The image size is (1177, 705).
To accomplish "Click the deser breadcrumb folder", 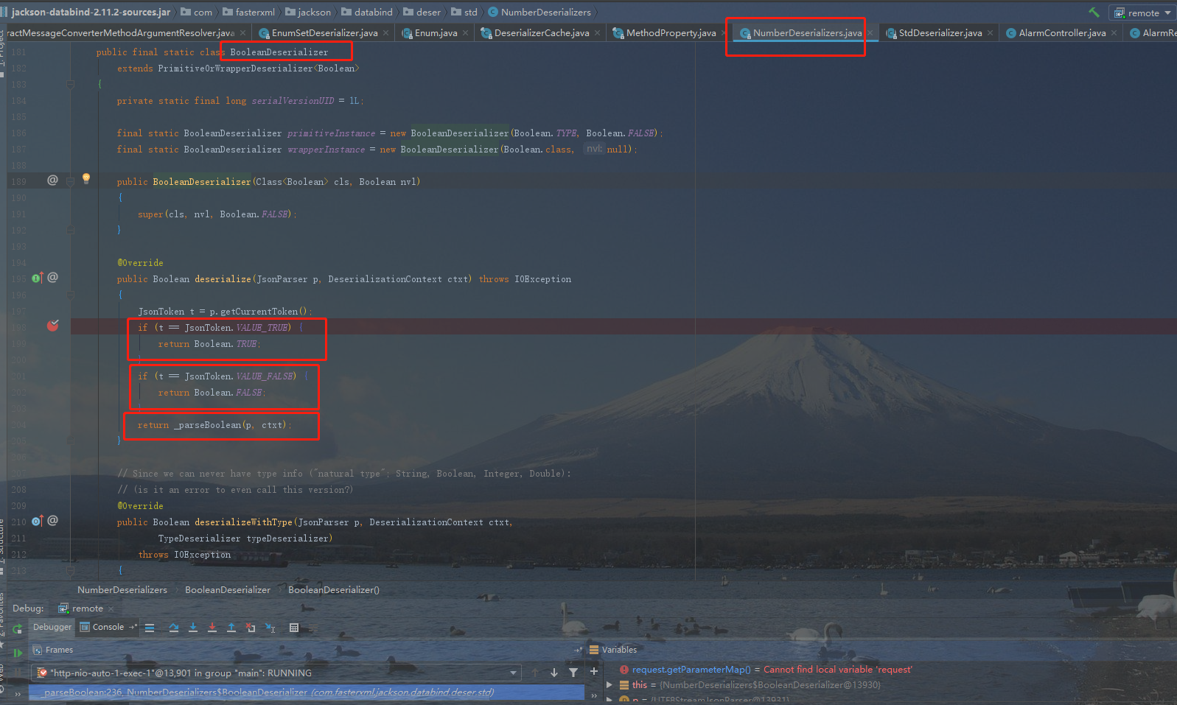I will [422, 12].
